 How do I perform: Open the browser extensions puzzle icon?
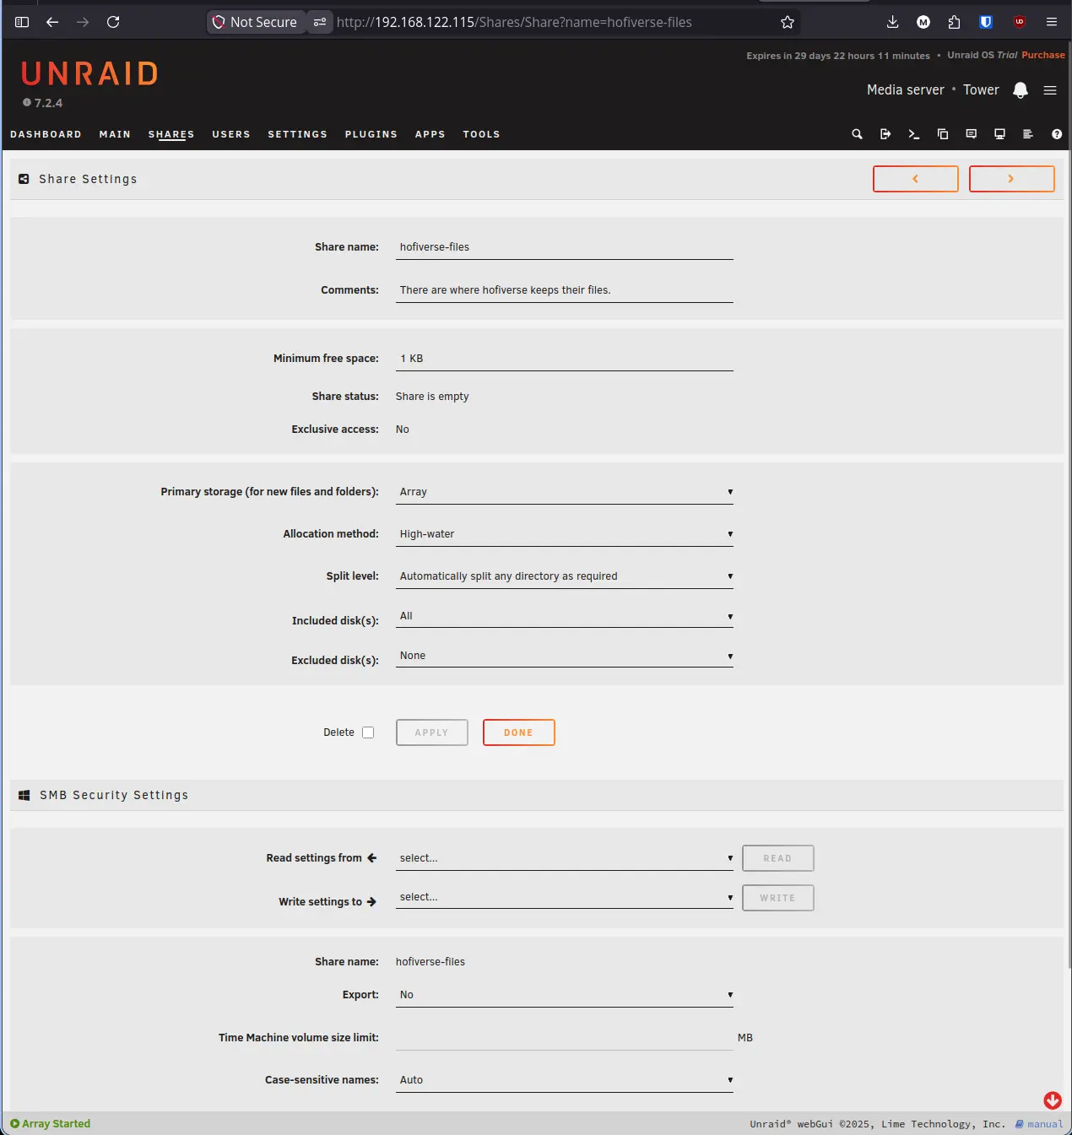tap(954, 22)
